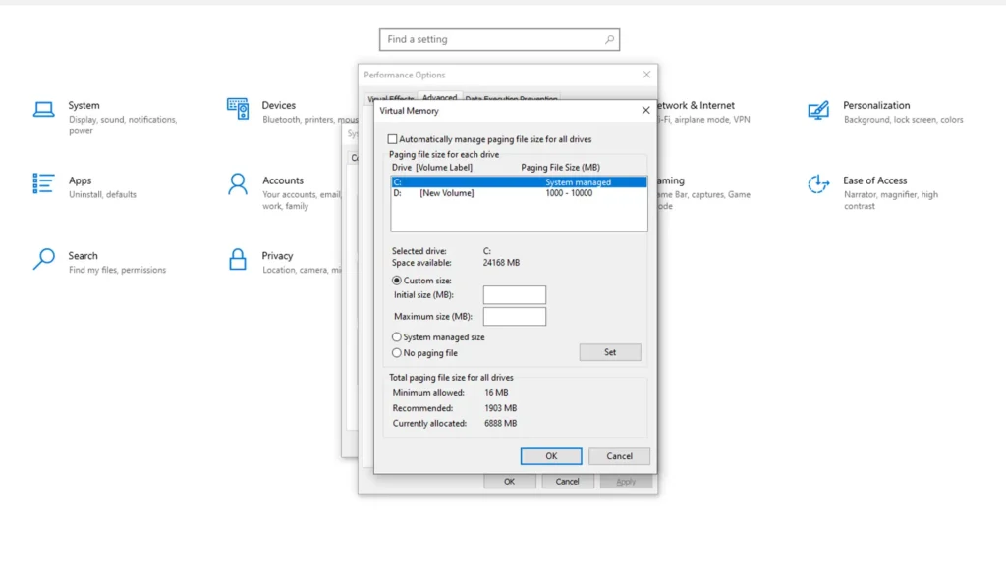1006x565 pixels.
Task: Click the 16 MB minimum allowed value
Action: coord(496,393)
